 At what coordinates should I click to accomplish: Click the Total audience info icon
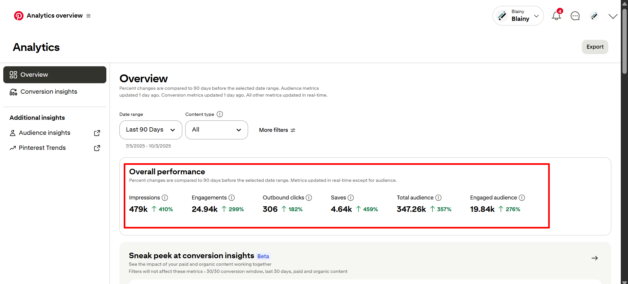439,198
